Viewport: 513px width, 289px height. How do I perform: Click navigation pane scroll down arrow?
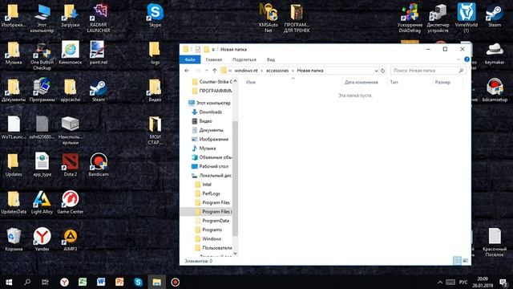[x=235, y=254]
